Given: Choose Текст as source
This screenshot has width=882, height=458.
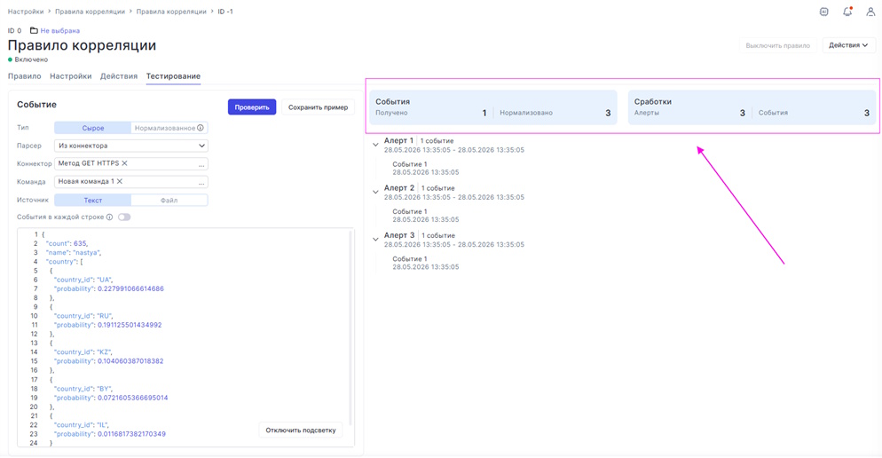Looking at the screenshot, I should (93, 201).
